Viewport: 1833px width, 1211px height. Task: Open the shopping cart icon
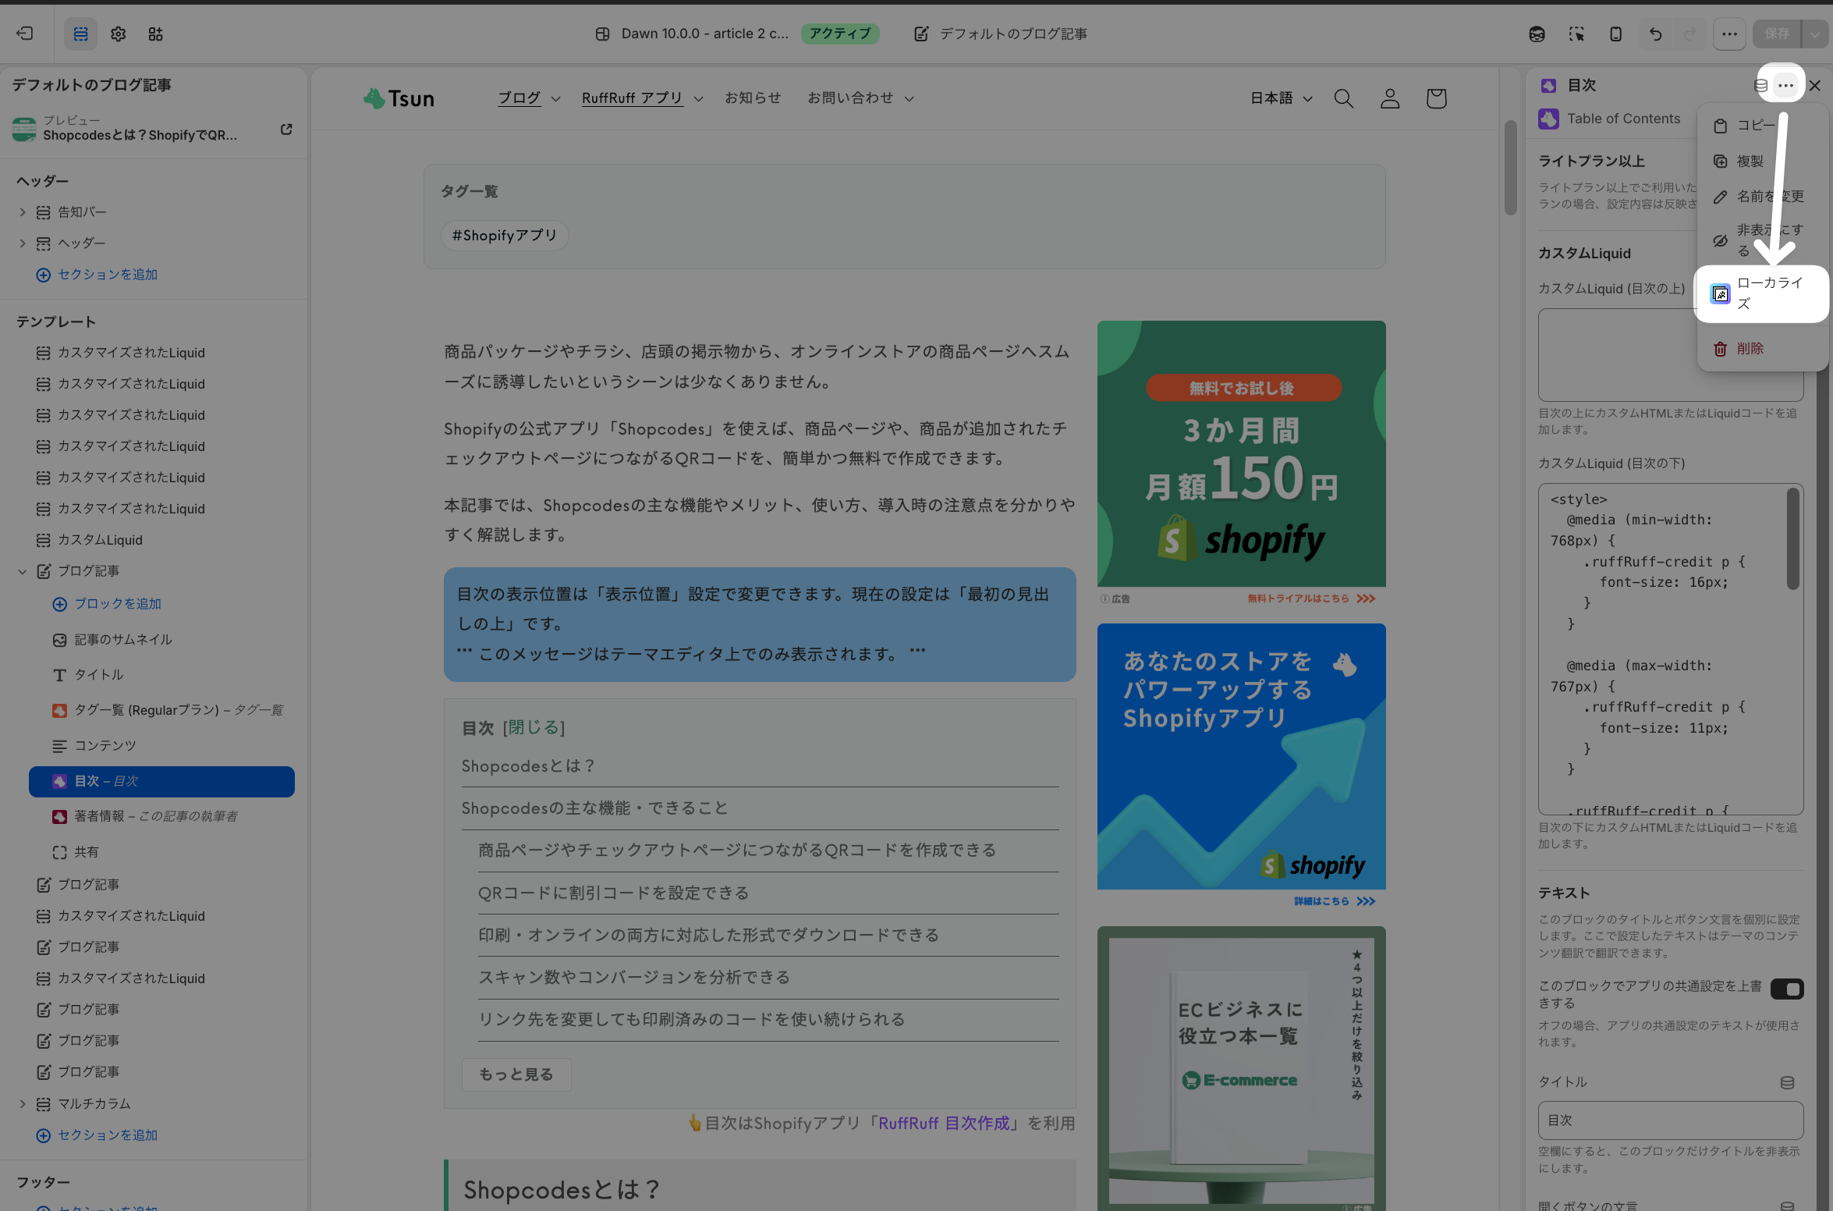(1436, 98)
